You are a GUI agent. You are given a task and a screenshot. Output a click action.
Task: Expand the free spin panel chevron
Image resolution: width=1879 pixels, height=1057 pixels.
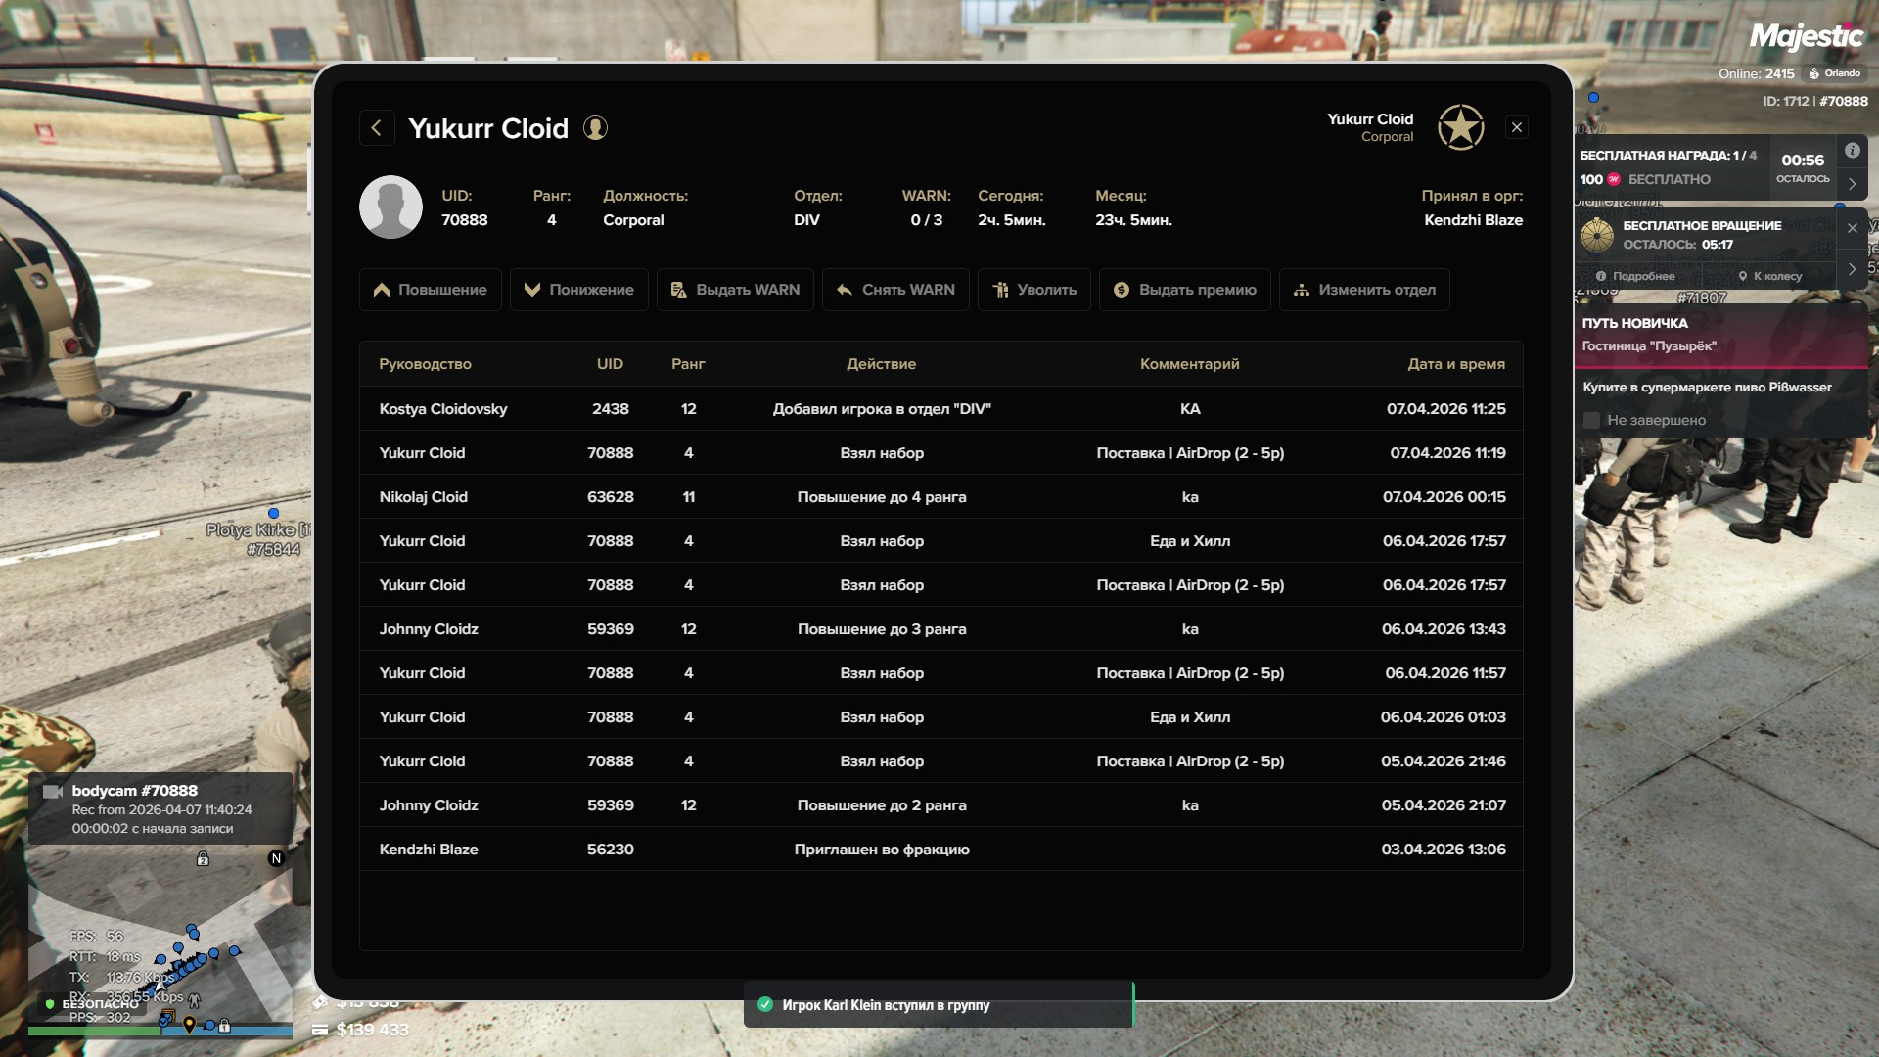pyautogui.click(x=1852, y=269)
